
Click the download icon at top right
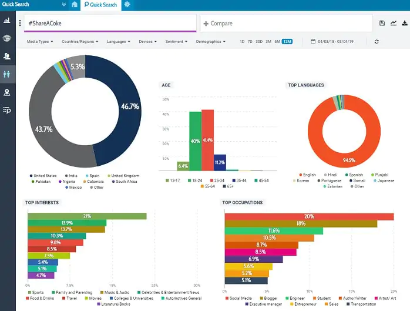click(405, 24)
